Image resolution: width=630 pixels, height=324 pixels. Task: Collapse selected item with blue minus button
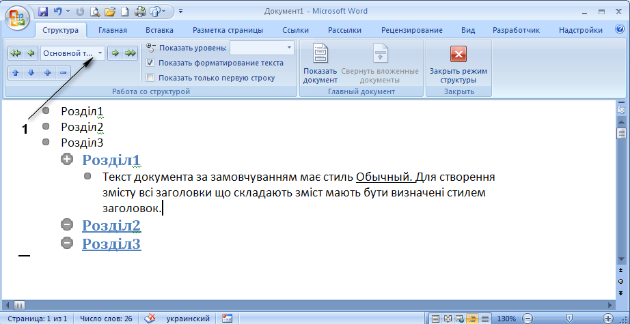point(63,73)
